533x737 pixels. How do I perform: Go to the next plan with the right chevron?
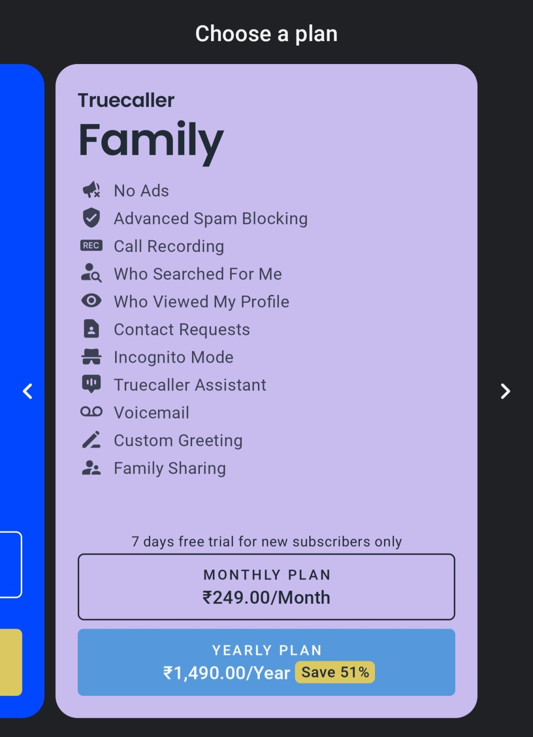[505, 391]
